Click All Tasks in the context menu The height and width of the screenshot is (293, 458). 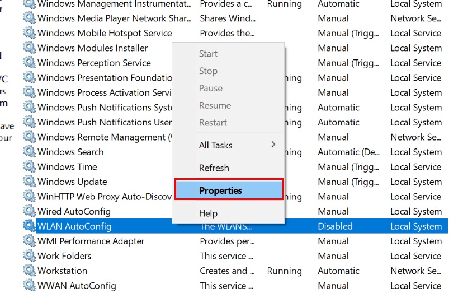click(x=216, y=145)
